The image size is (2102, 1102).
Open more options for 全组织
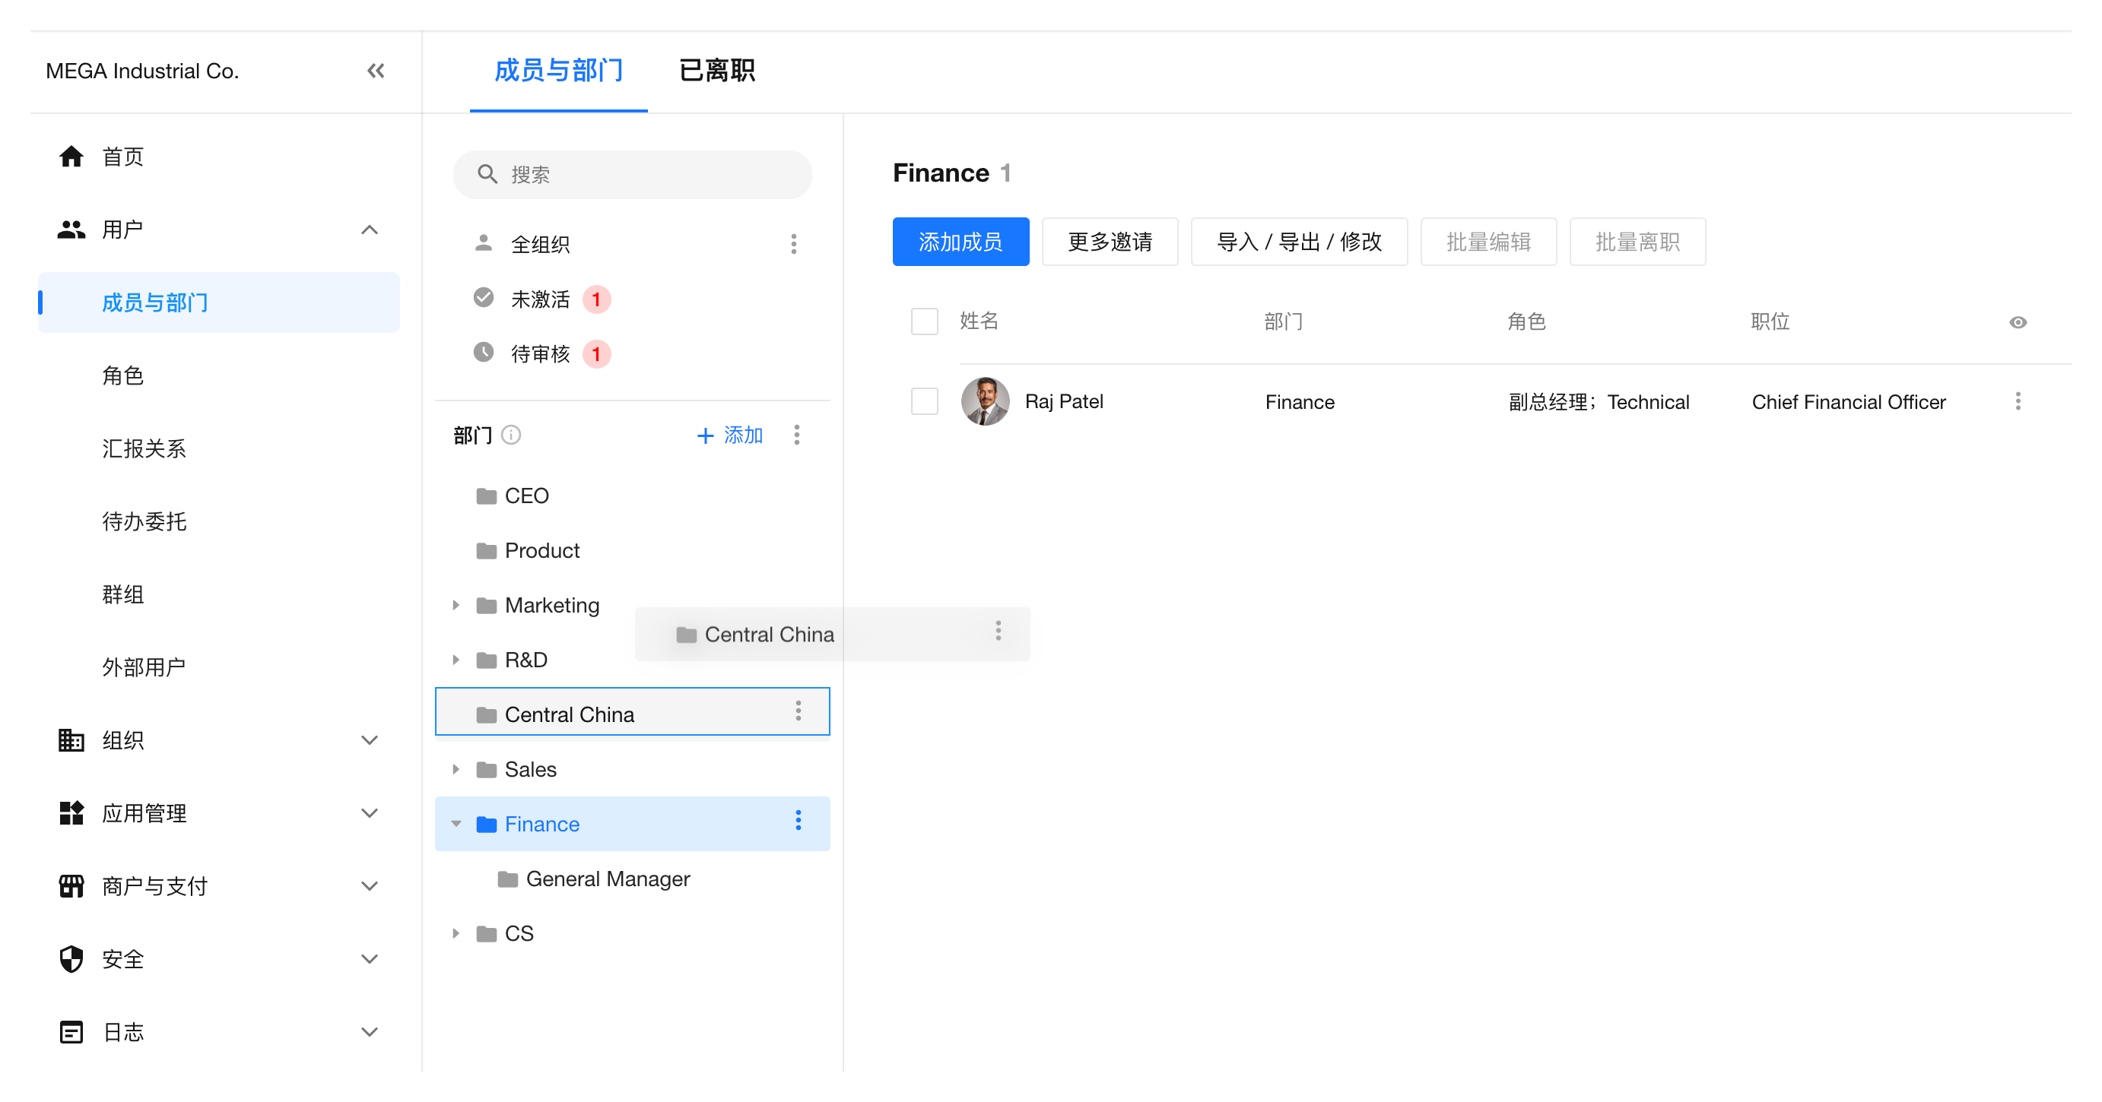(793, 244)
